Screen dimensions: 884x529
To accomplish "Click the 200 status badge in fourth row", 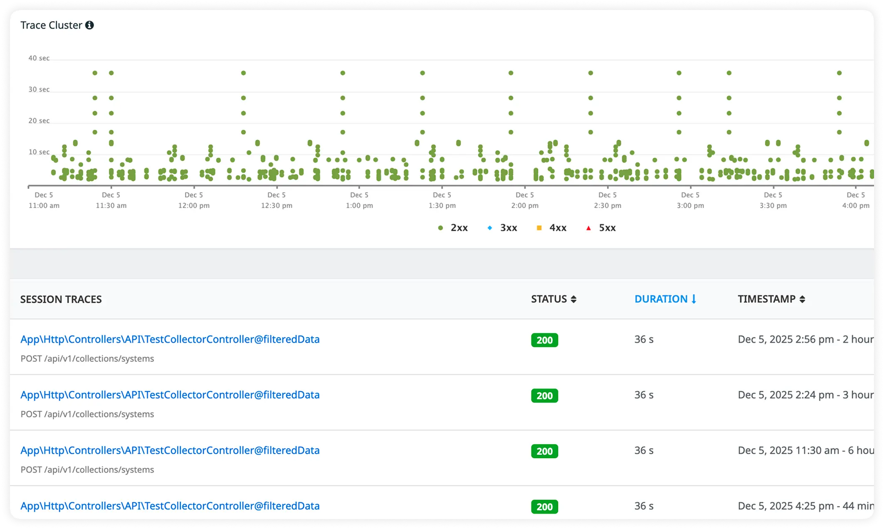I will point(544,507).
